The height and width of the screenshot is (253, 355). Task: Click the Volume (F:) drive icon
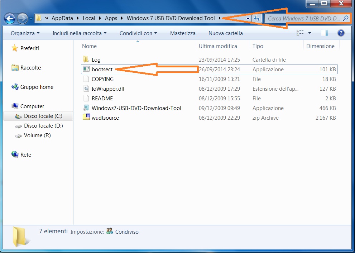(x=18, y=136)
